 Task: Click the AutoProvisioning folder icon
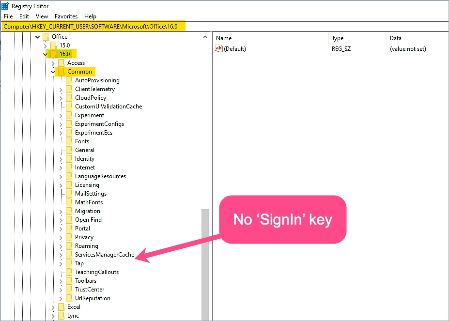[69, 80]
